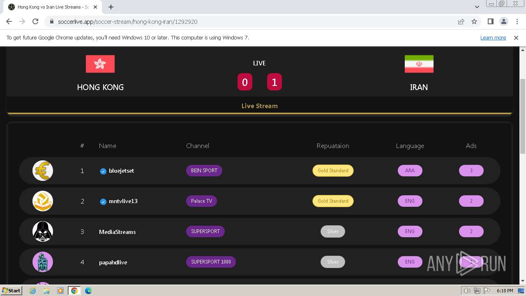Click the taskbar clock 6:18 PM
The width and height of the screenshot is (526, 296).
tap(505, 291)
